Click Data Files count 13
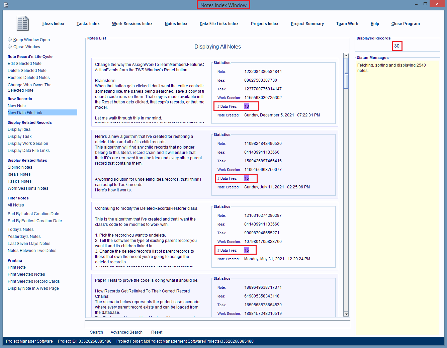Screen dimensions: 447x348 tap(247, 106)
